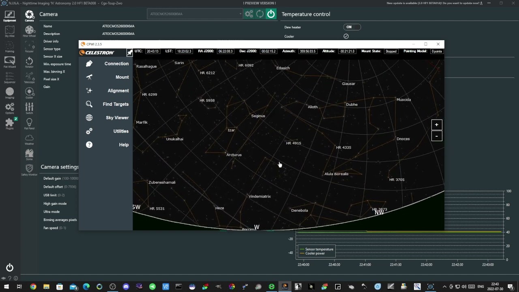Select the star Arcturus on sky map

click(x=234, y=155)
